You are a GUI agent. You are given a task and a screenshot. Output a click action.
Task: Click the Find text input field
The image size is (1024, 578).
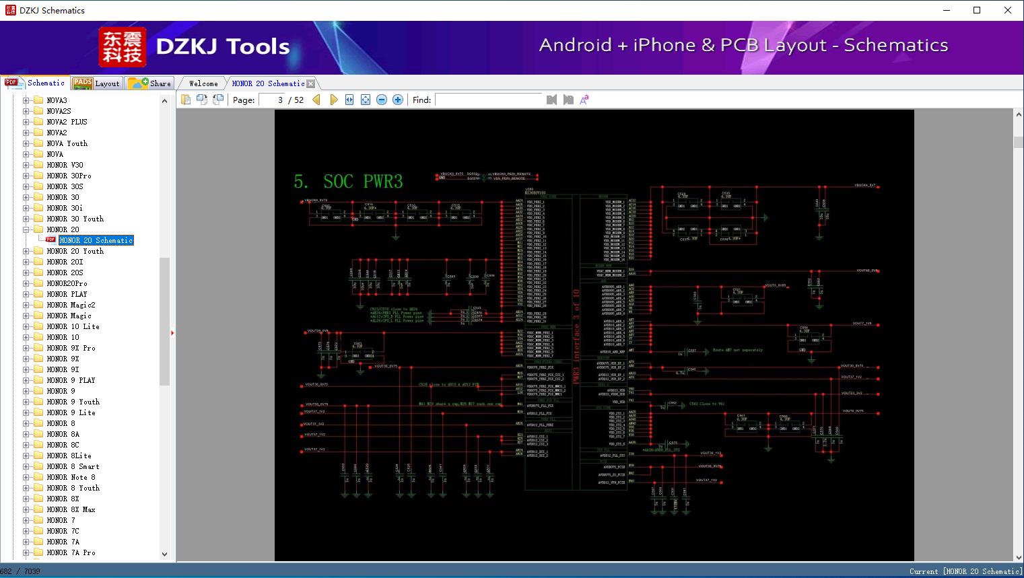pyautogui.click(x=488, y=100)
